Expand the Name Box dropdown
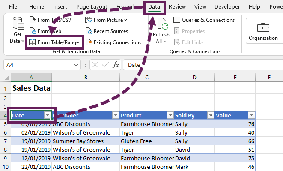The height and width of the screenshot is (171, 283). [76, 65]
